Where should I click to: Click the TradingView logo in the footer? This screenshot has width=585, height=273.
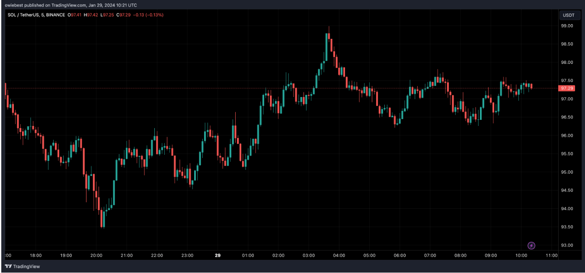22,267
